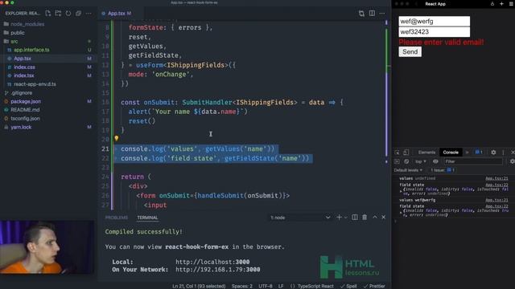
Task: Collapse all folders in Explorer
Action: (78, 13)
